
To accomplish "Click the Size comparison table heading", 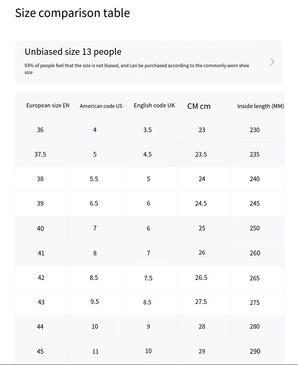I will pos(73,13).
